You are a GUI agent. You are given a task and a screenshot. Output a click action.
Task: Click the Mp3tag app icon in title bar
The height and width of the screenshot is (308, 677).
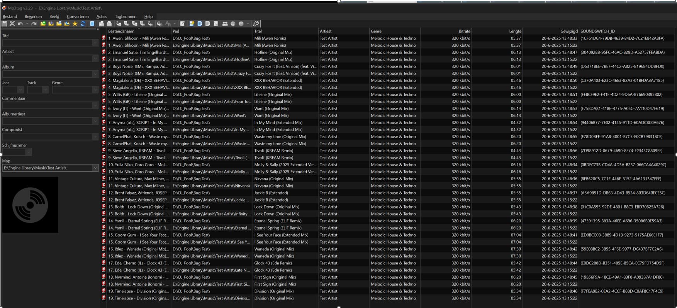tap(4, 8)
